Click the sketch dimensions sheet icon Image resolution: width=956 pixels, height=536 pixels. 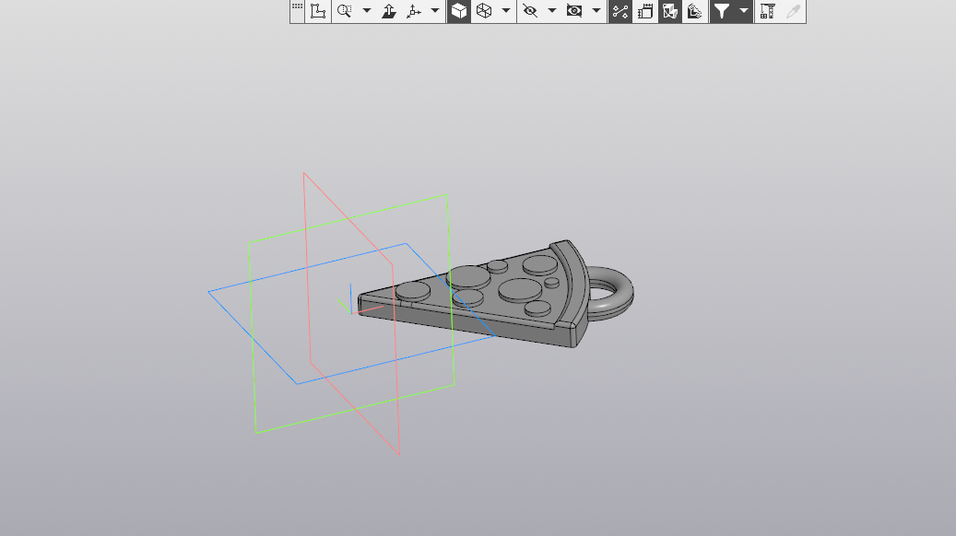click(645, 11)
